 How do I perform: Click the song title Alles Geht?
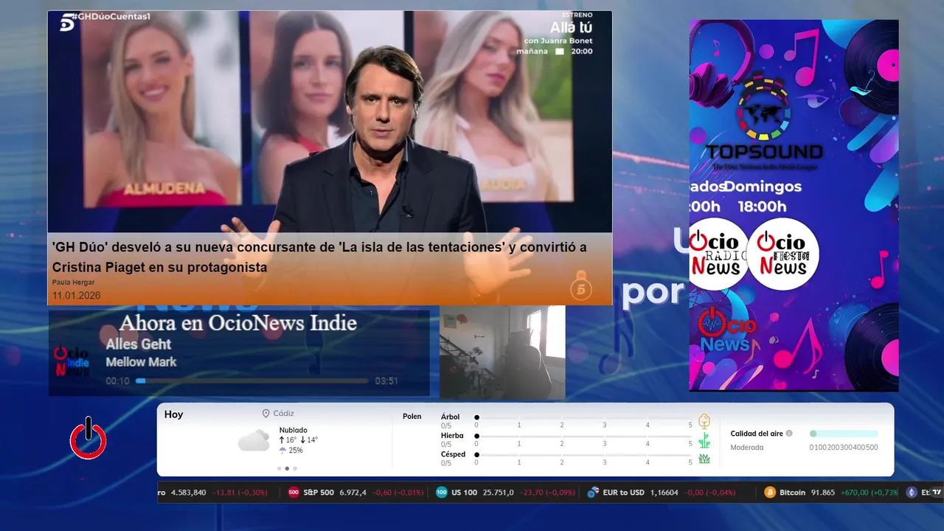coord(138,344)
